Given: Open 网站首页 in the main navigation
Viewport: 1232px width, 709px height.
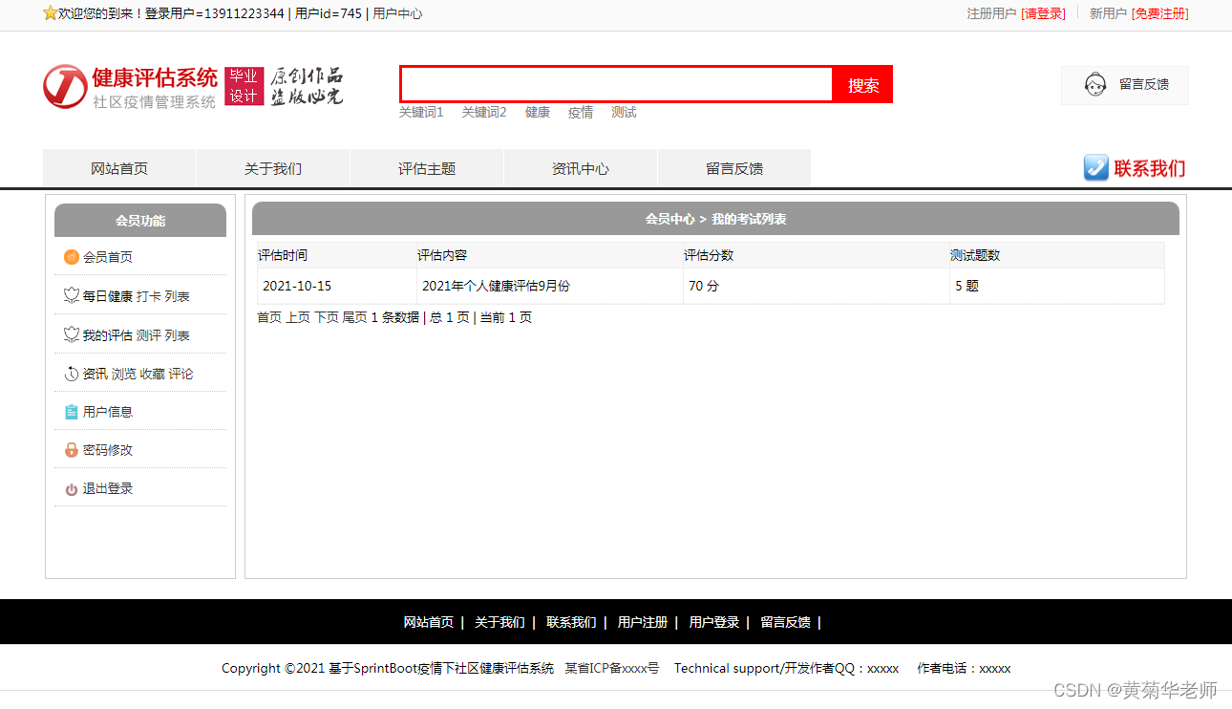Looking at the screenshot, I should click(119, 168).
